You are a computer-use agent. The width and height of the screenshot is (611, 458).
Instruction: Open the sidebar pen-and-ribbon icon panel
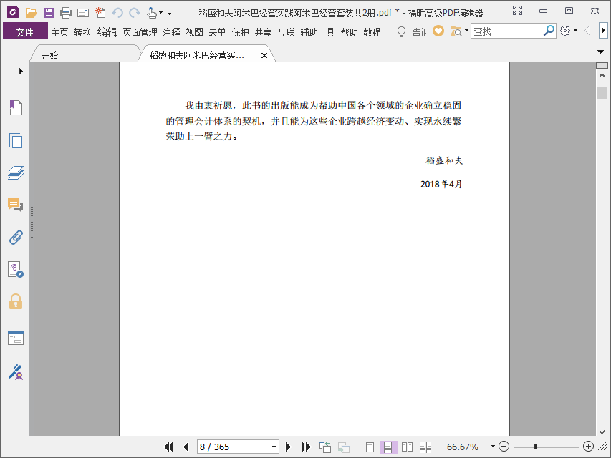(x=16, y=372)
